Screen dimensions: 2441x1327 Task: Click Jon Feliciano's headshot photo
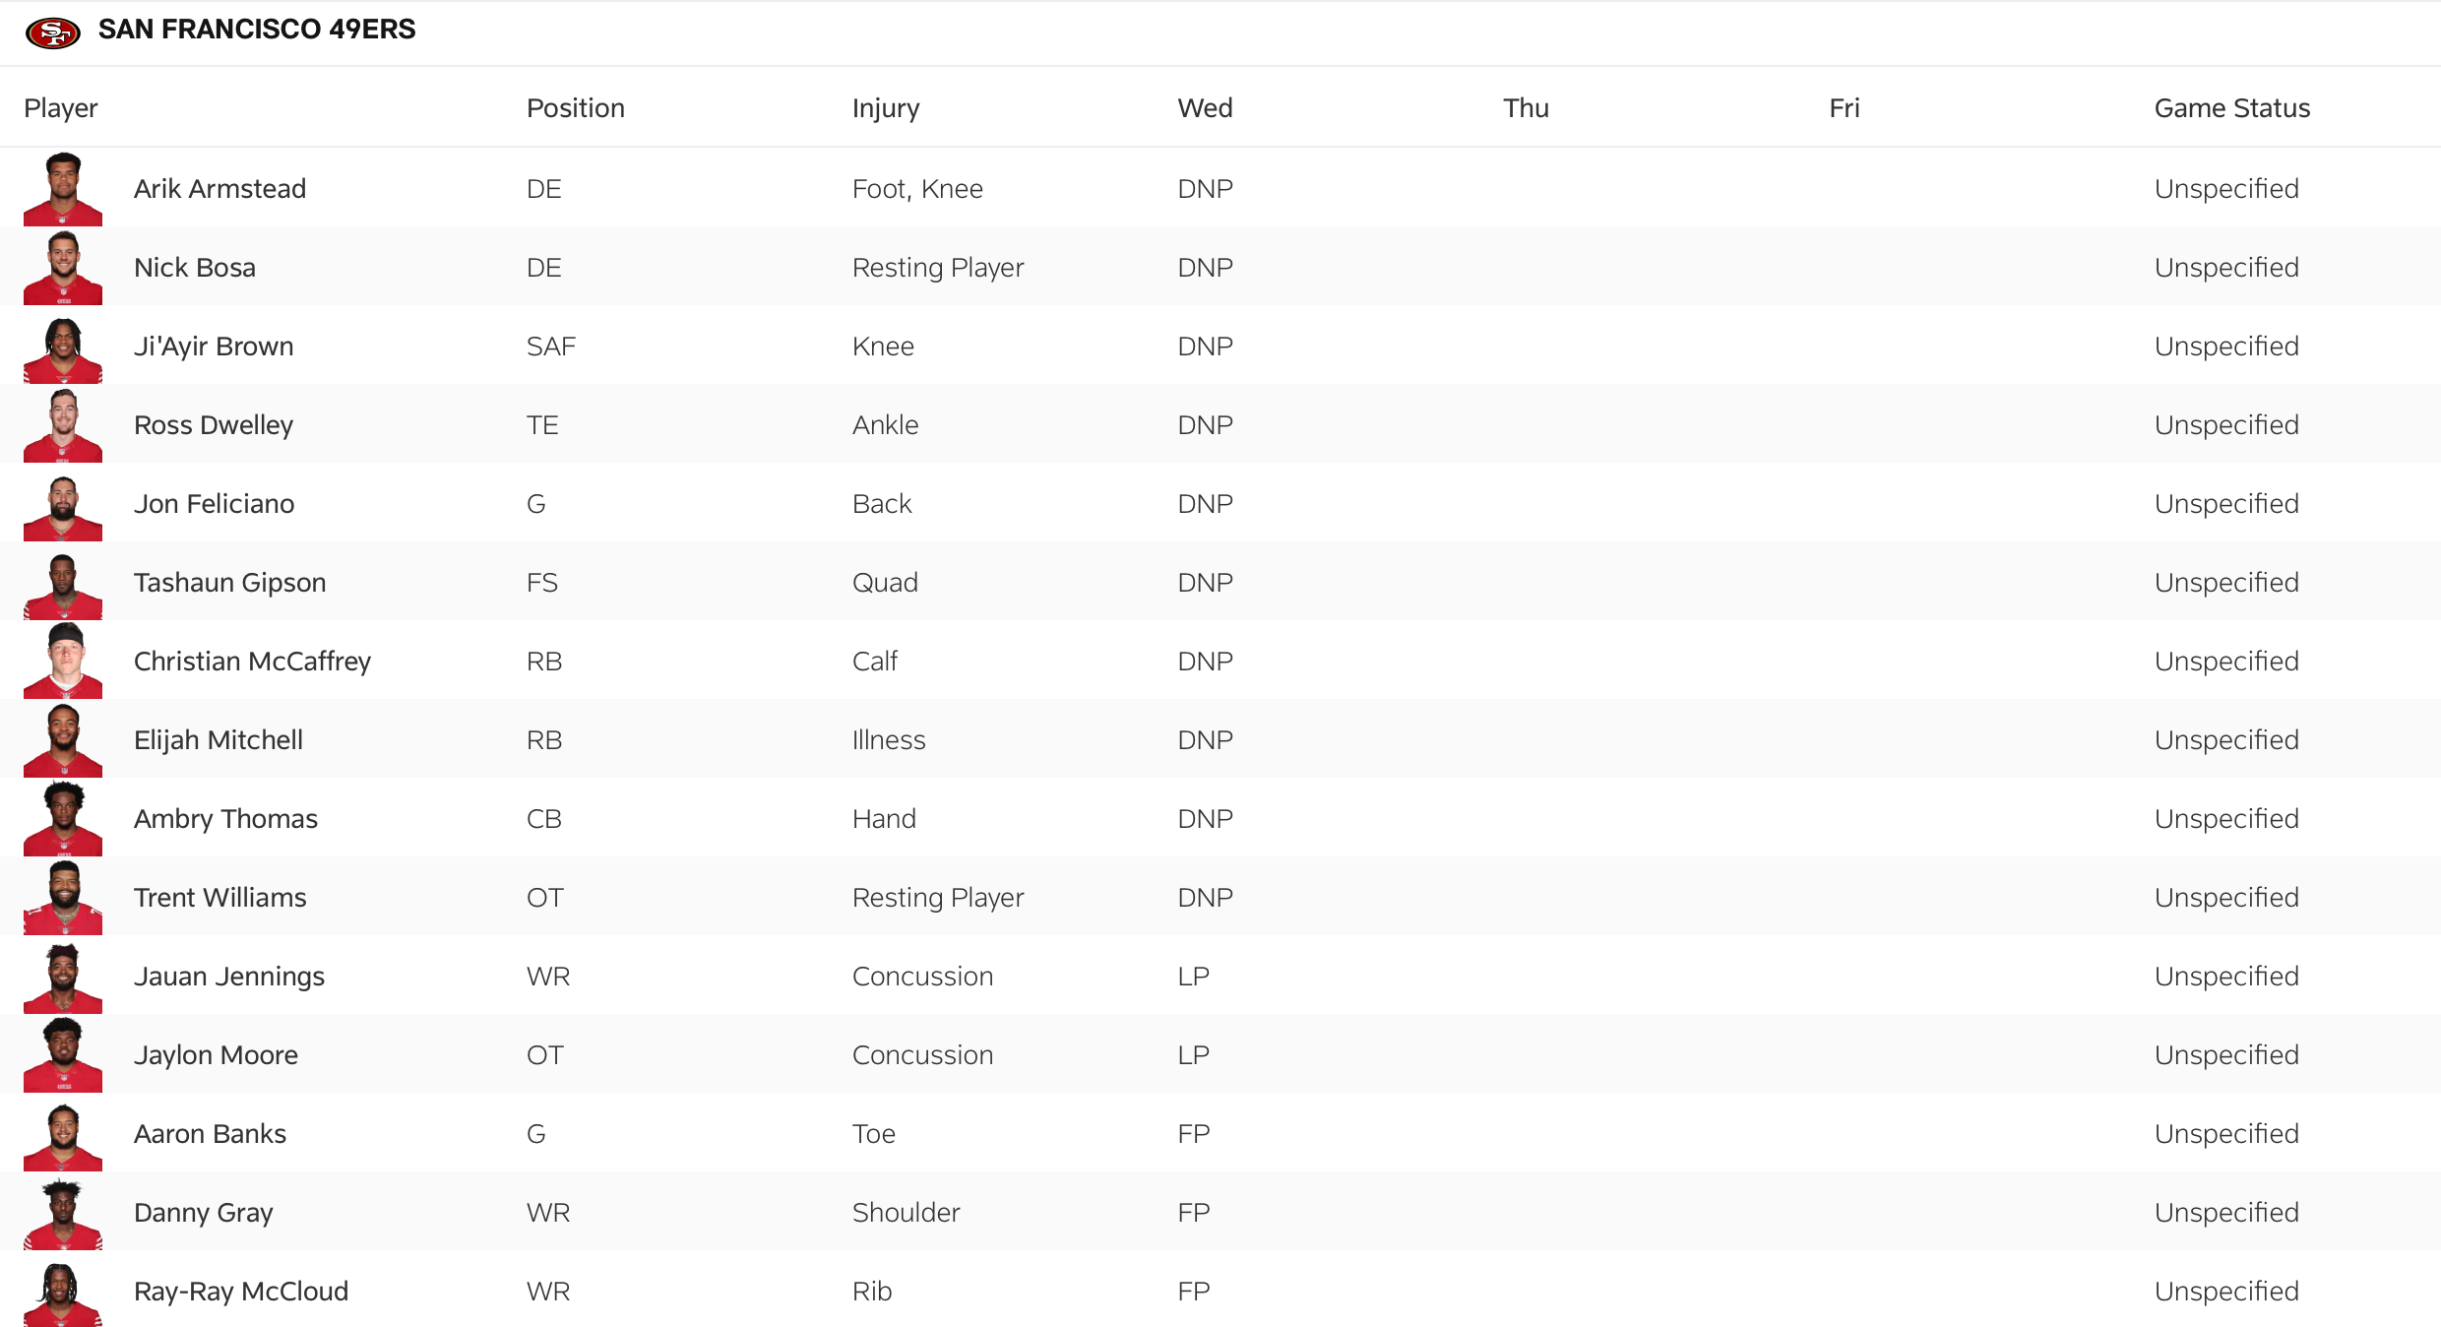click(x=63, y=505)
